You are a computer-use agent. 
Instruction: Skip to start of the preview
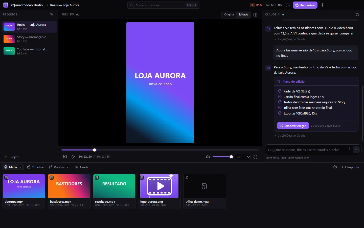pos(65,157)
